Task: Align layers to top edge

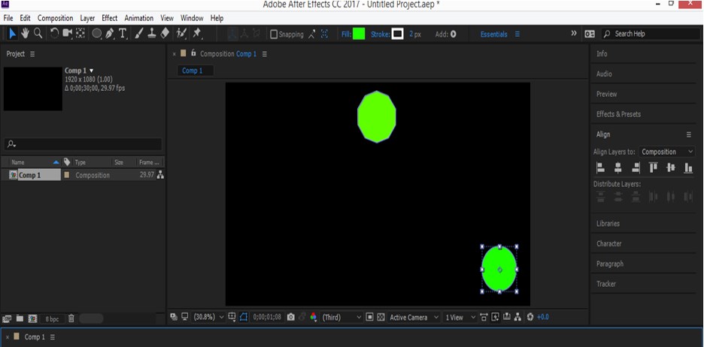Action: pos(654,168)
